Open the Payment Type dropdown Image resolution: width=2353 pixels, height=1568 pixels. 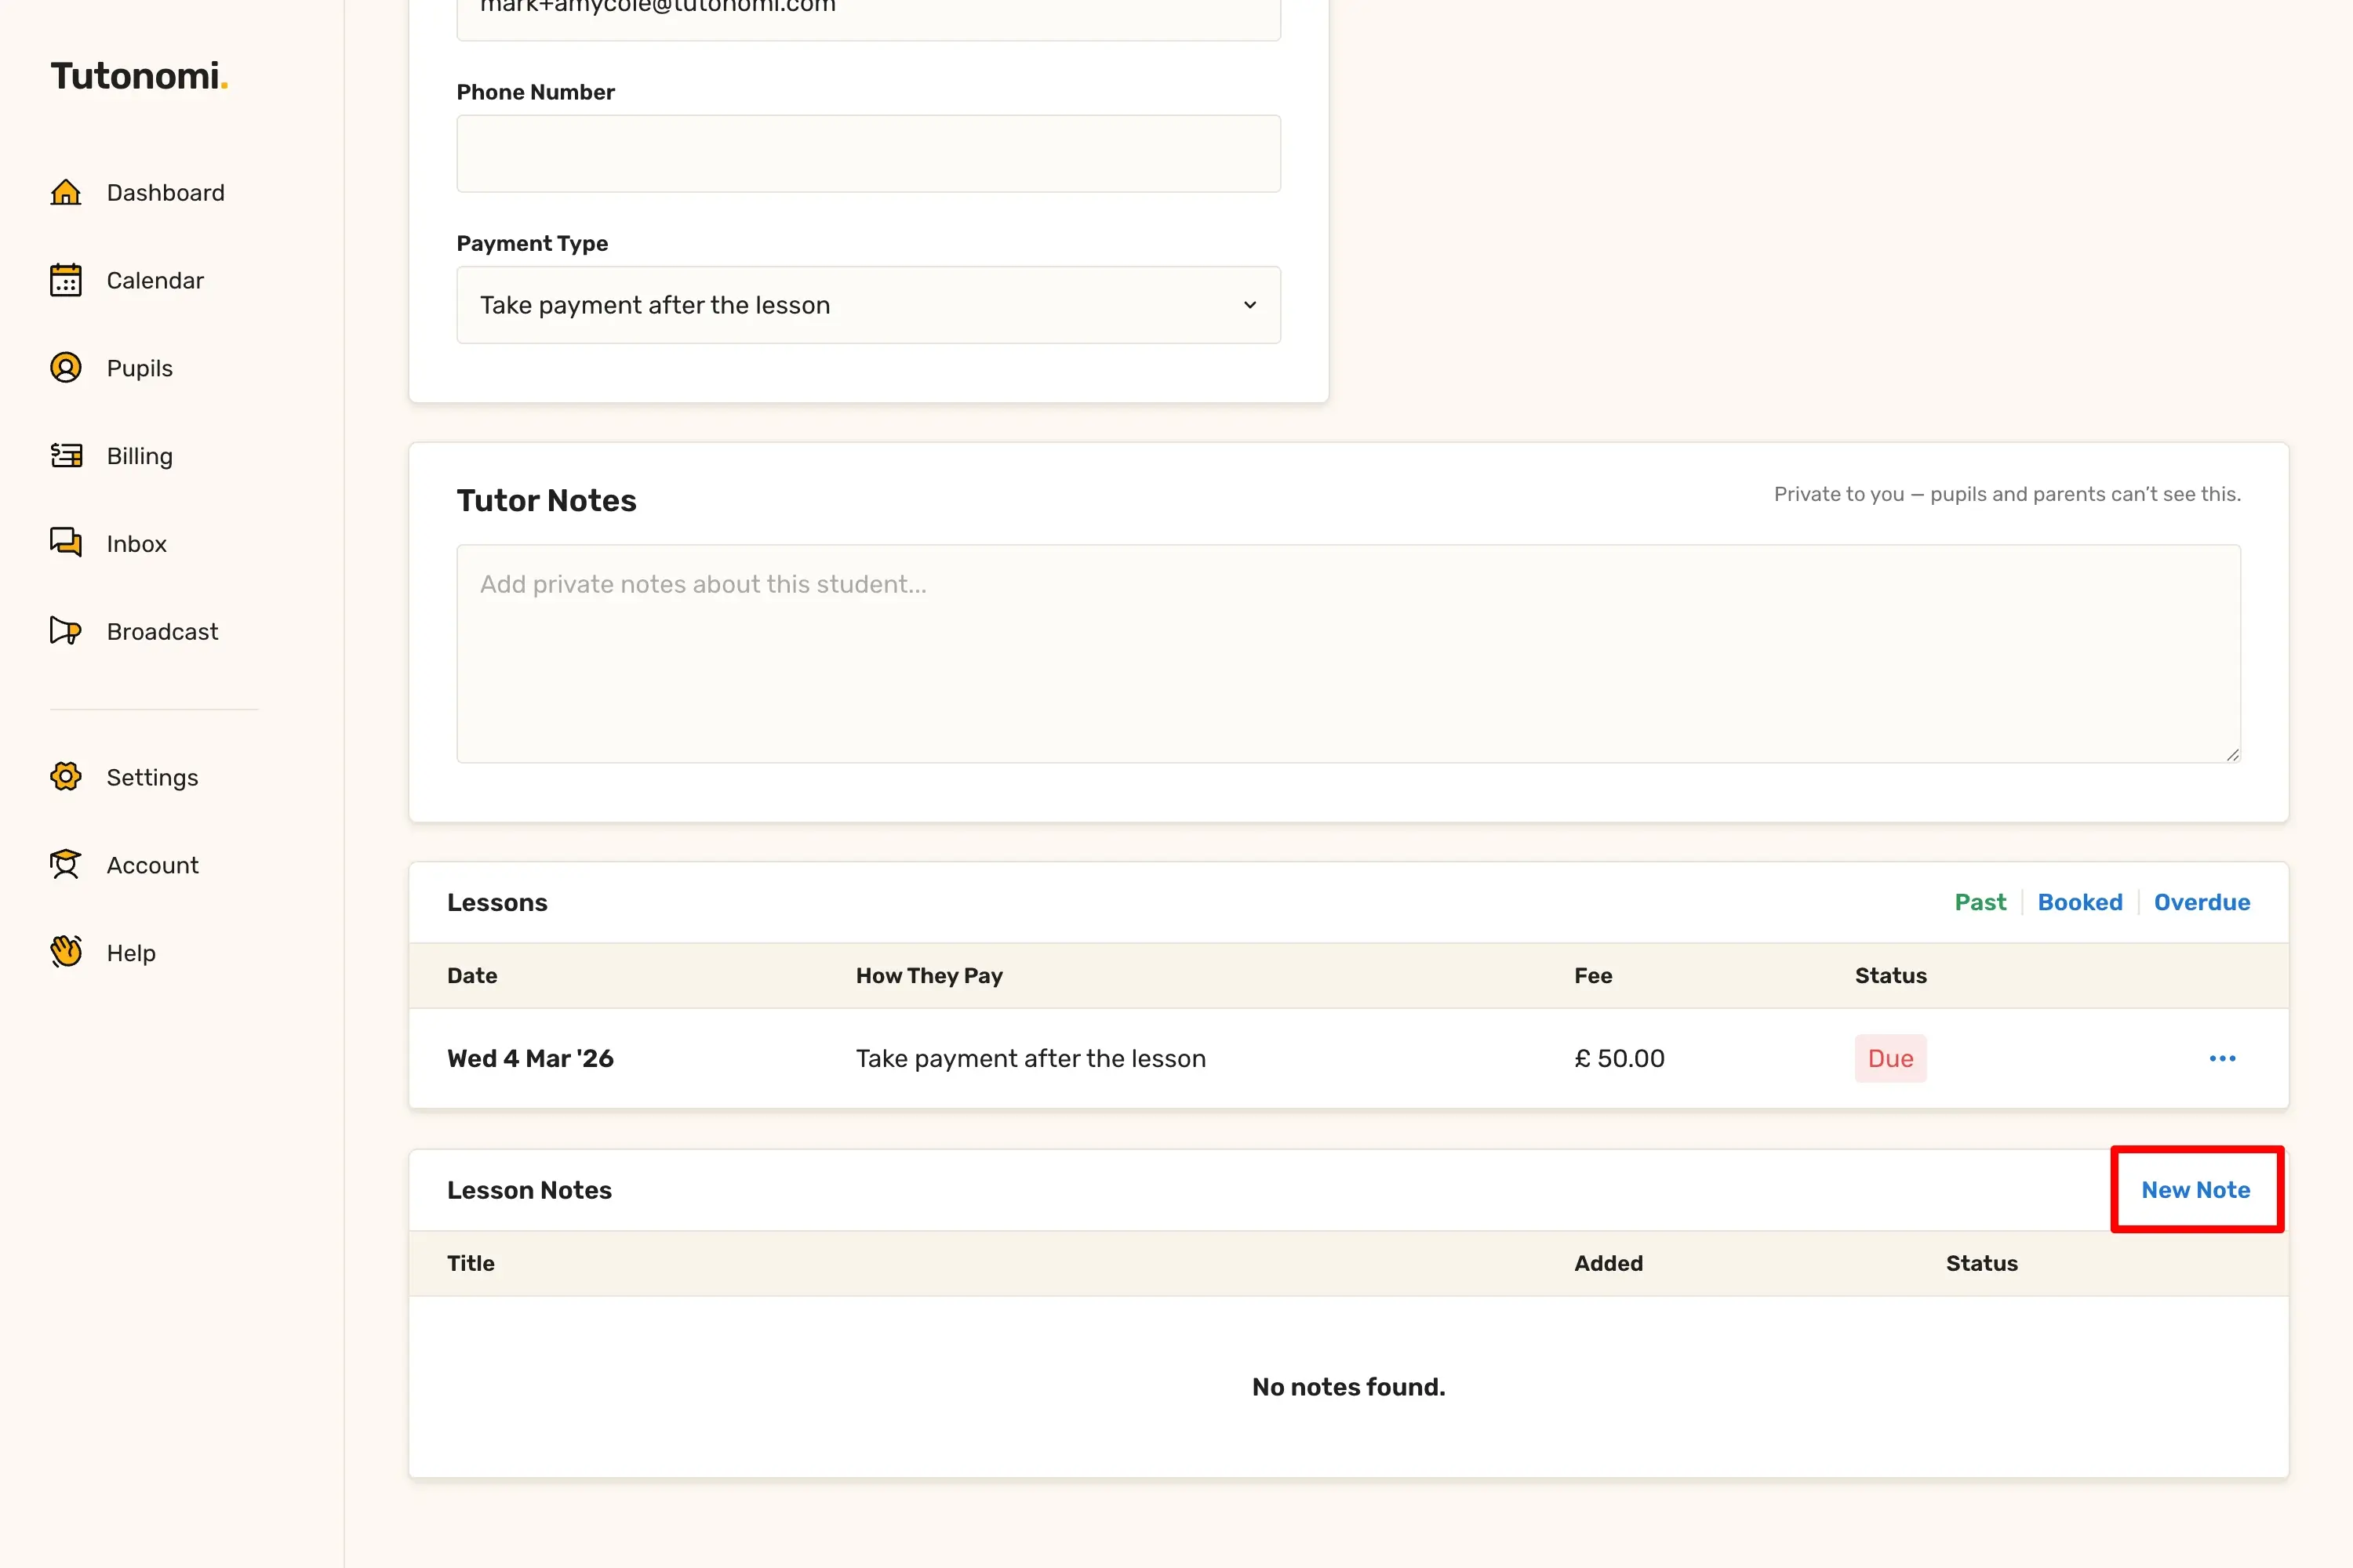(867, 305)
